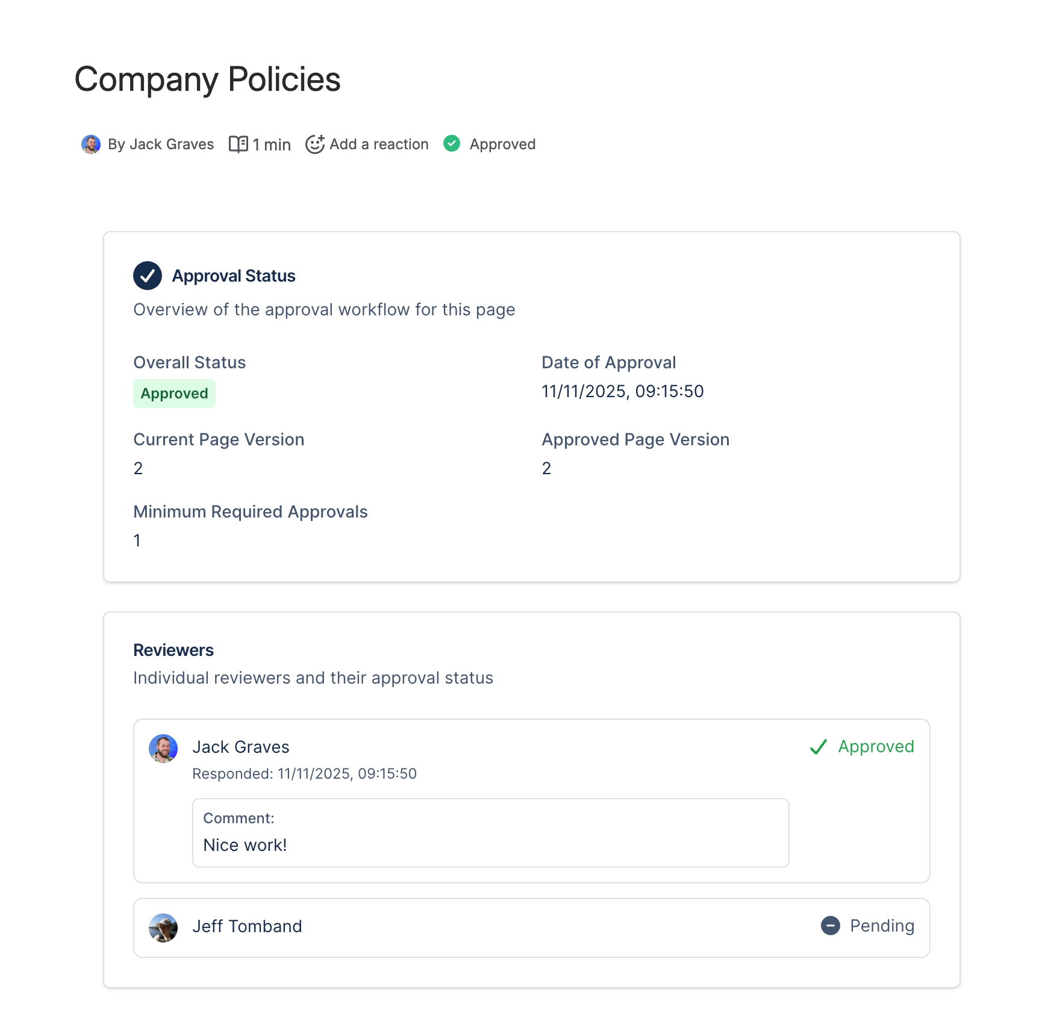1042x1017 pixels.
Task: Click the gray Pending minus icon for Jeff Tomband
Action: [831, 926]
